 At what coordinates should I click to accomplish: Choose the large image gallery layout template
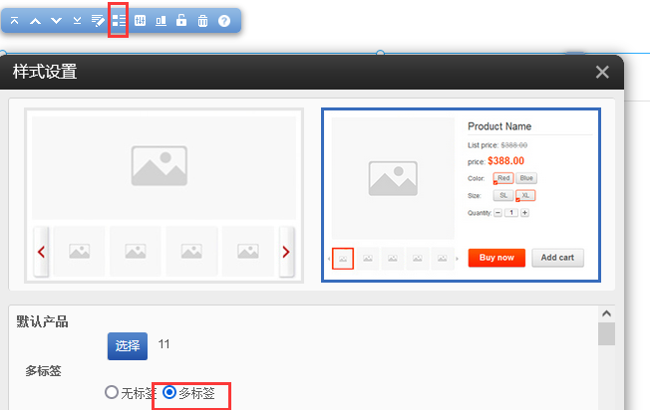163,194
